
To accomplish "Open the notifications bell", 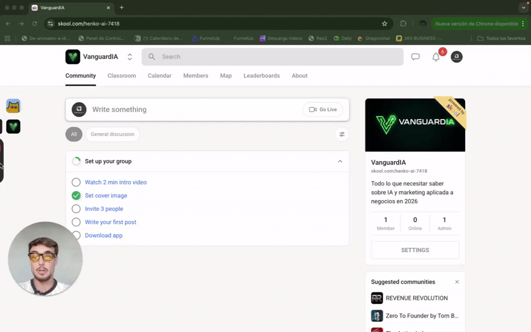I will 436,57.
